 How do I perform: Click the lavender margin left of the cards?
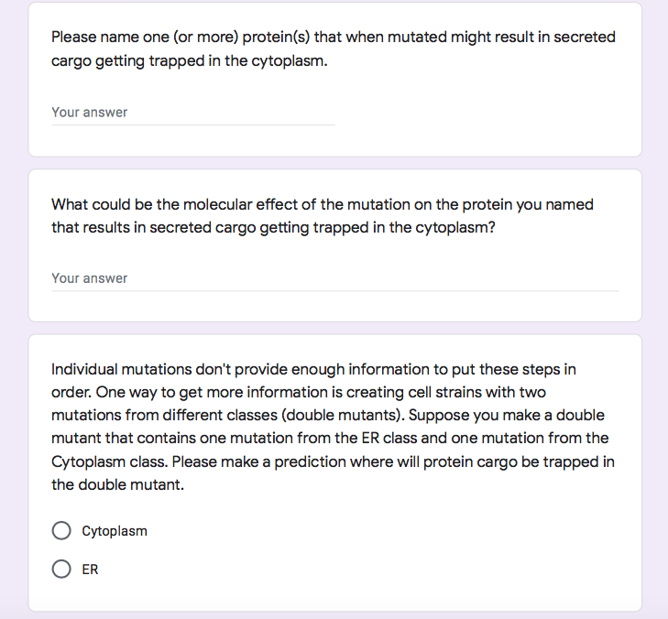pyautogui.click(x=14, y=309)
